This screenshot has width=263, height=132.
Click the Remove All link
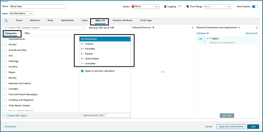tap(252, 33)
